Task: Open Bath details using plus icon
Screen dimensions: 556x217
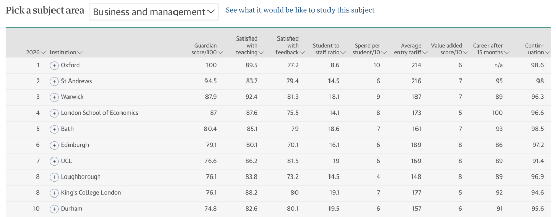Action: [x=54, y=129]
